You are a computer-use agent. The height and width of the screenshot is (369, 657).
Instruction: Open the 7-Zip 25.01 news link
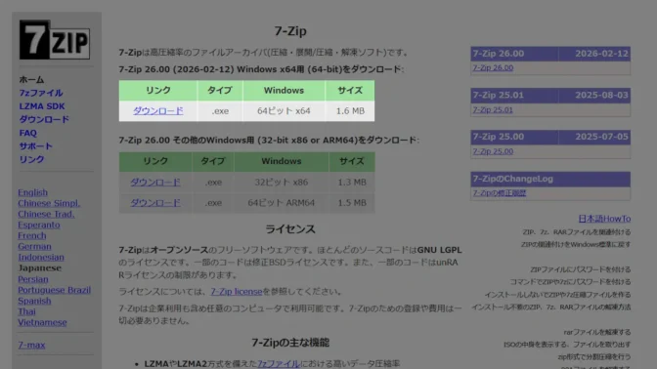pos(493,110)
